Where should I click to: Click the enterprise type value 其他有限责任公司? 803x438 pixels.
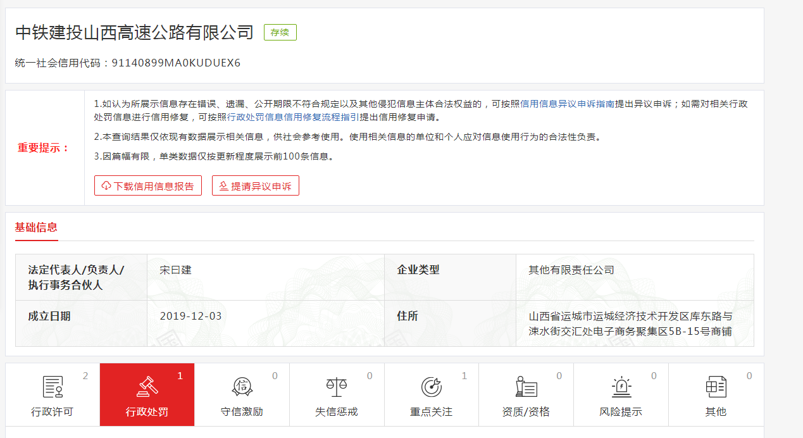coord(571,270)
